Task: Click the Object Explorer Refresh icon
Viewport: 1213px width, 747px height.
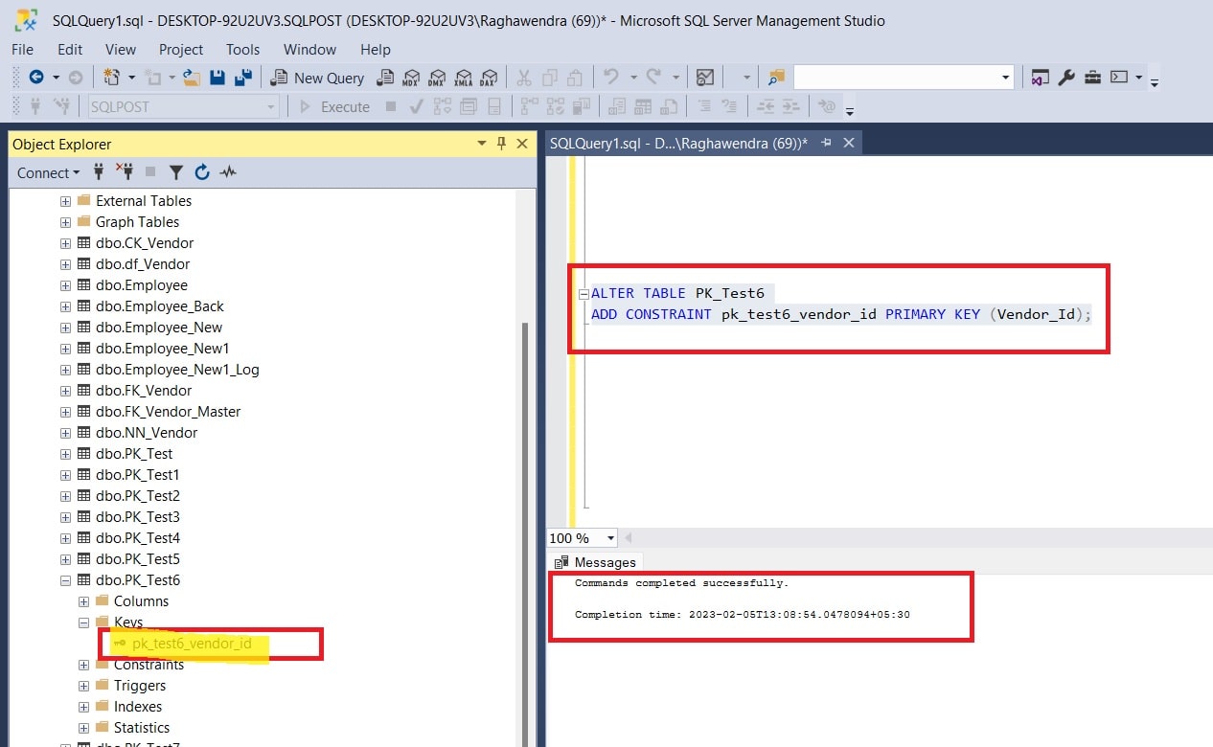Action: tap(202, 172)
